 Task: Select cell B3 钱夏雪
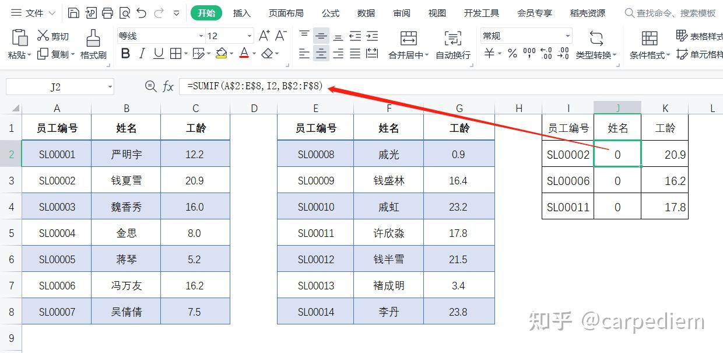pyautogui.click(x=126, y=181)
